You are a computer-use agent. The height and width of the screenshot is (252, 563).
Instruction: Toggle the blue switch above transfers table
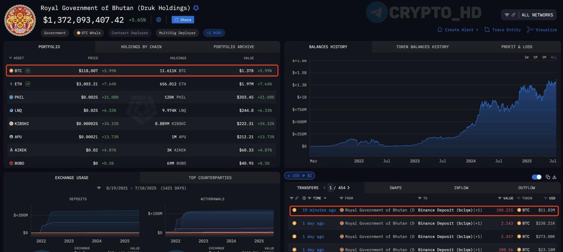[x=537, y=177]
